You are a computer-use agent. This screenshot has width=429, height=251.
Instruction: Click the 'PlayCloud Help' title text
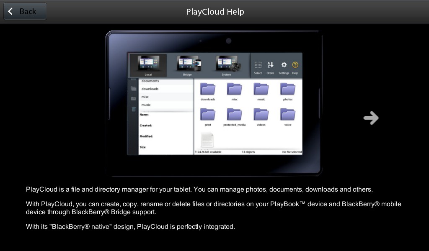coord(215,12)
